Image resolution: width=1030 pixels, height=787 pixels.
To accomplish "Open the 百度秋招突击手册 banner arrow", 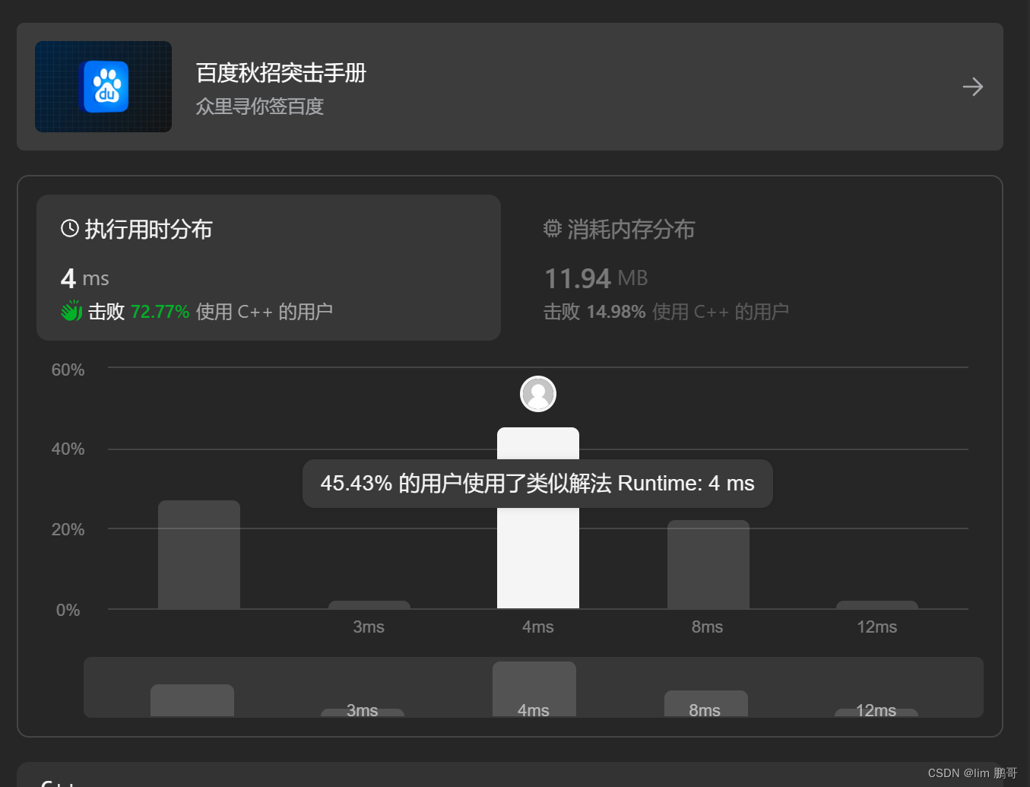I will [x=972, y=87].
